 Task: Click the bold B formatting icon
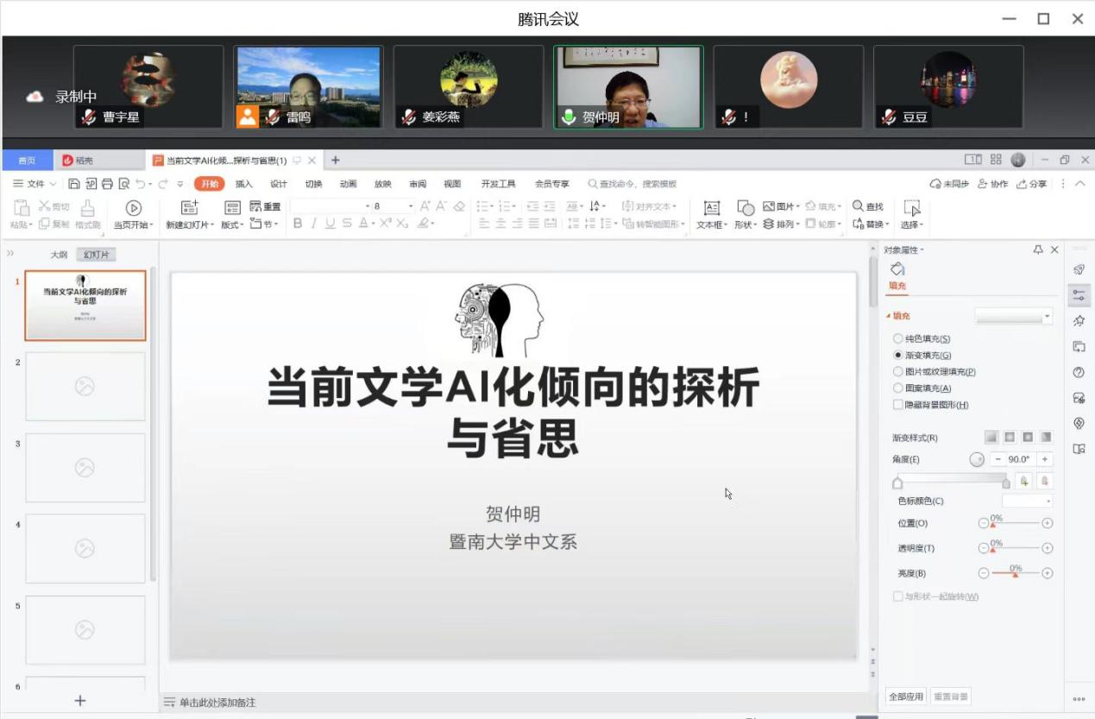pos(298,224)
